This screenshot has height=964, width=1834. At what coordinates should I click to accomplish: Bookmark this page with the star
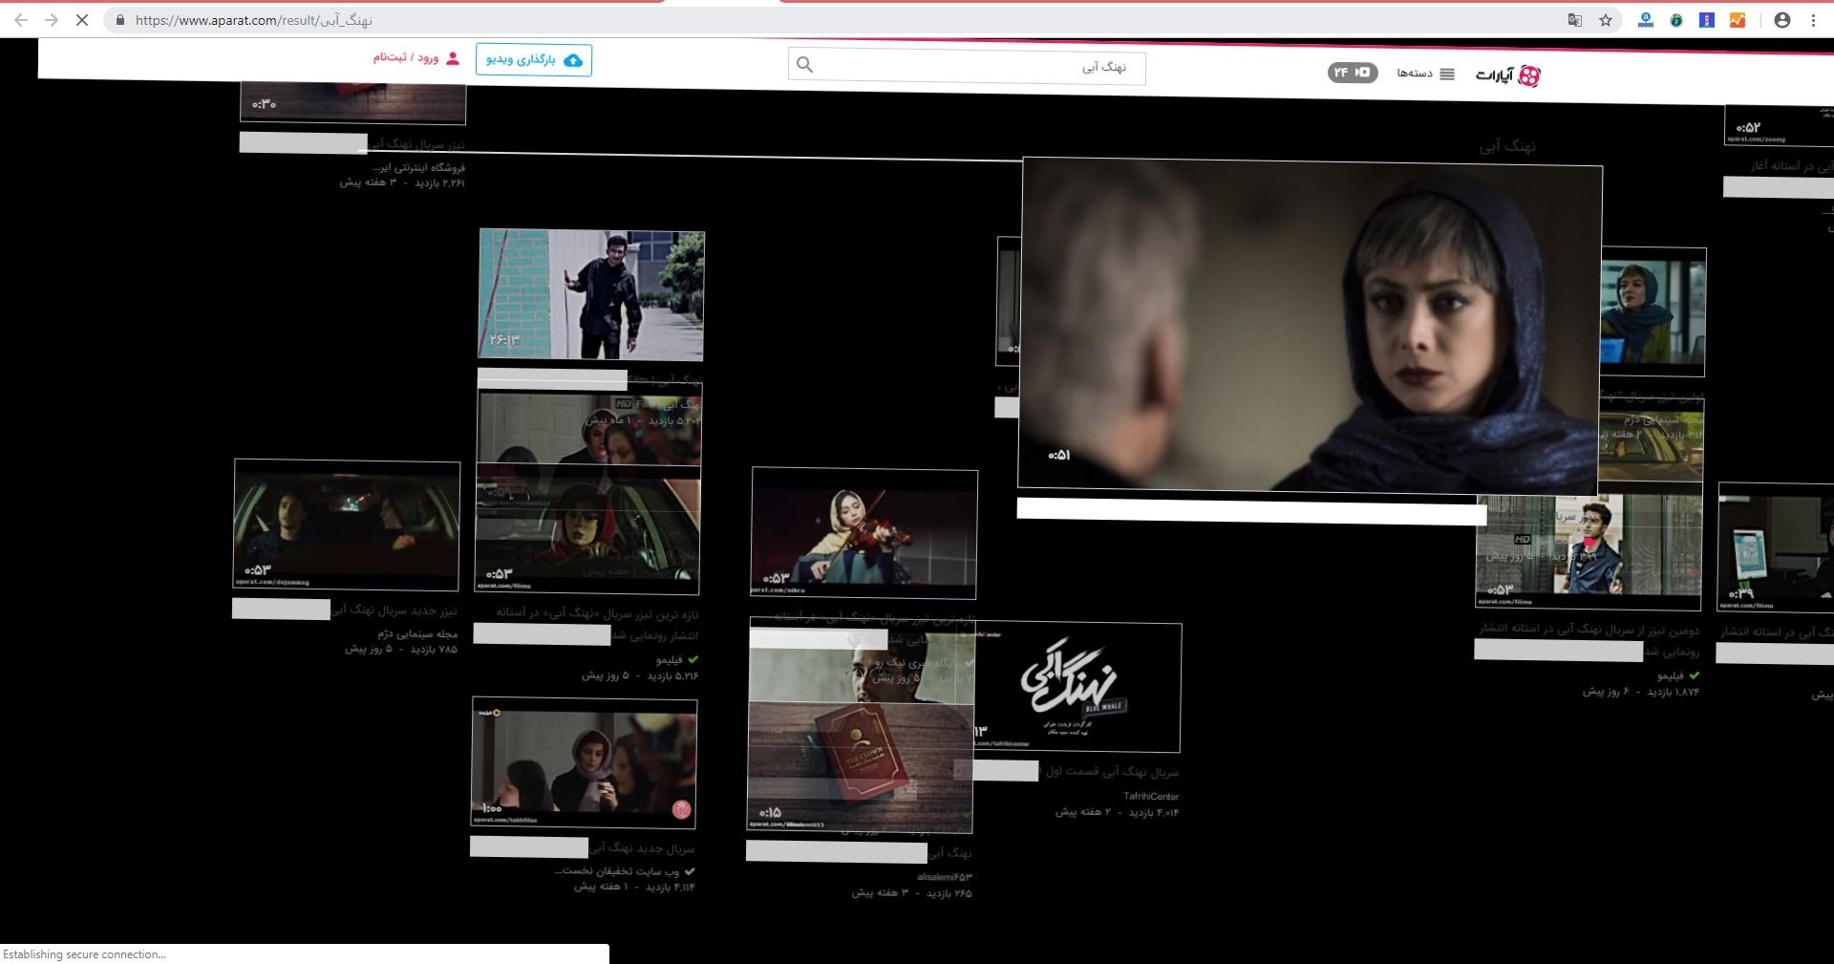point(1606,20)
